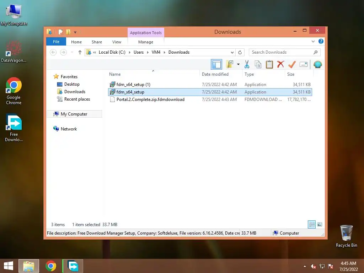Select Network in the navigation pane
This screenshot has height=273, width=364.
(69, 129)
